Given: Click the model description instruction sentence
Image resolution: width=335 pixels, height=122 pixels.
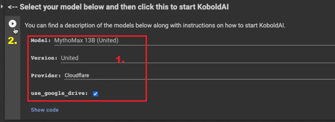Looking at the screenshot, I should pyautogui.click(x=155, y=25).
